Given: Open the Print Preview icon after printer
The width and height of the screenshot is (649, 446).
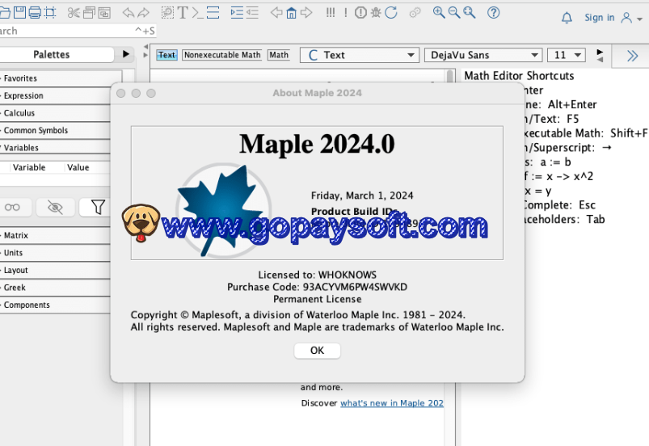Looking at the screenshot, I should 50,12.
